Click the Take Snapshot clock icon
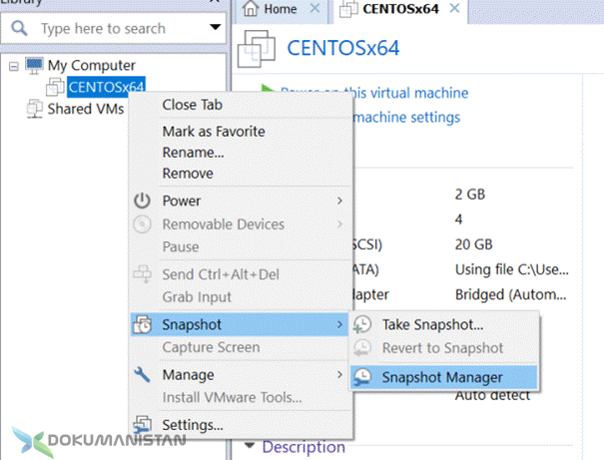604x460 pixels. tap(362, 324)
